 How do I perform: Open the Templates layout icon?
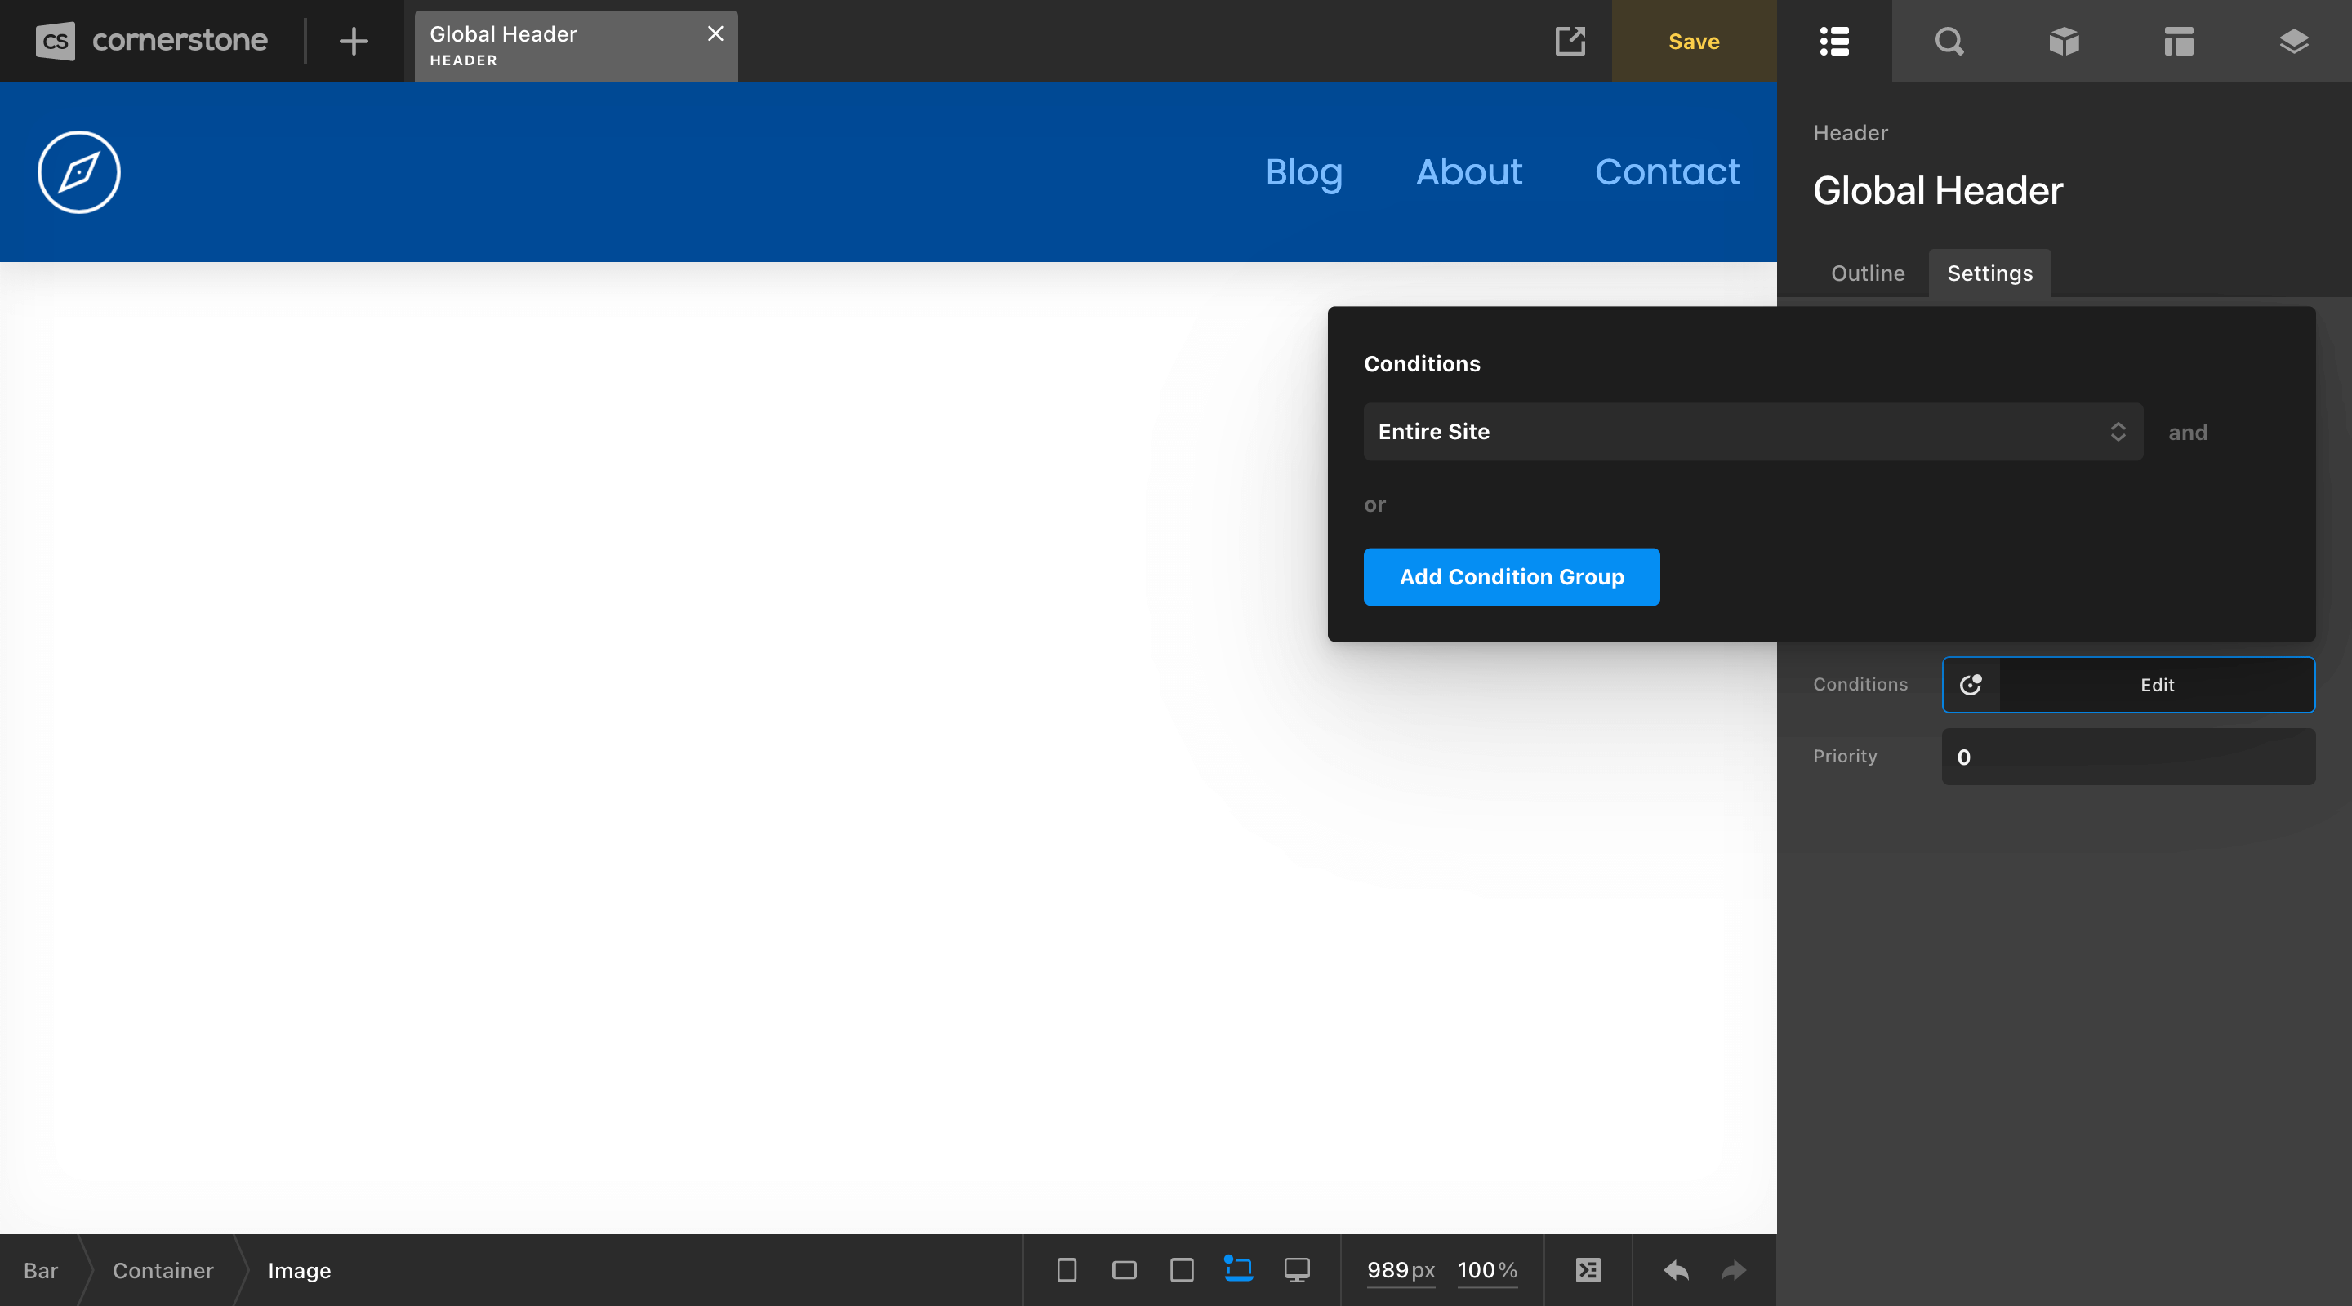(2179, 41)
